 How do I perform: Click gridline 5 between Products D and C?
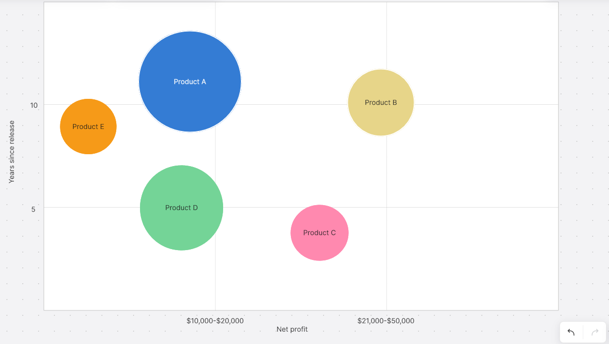click(x=257, y=207)
